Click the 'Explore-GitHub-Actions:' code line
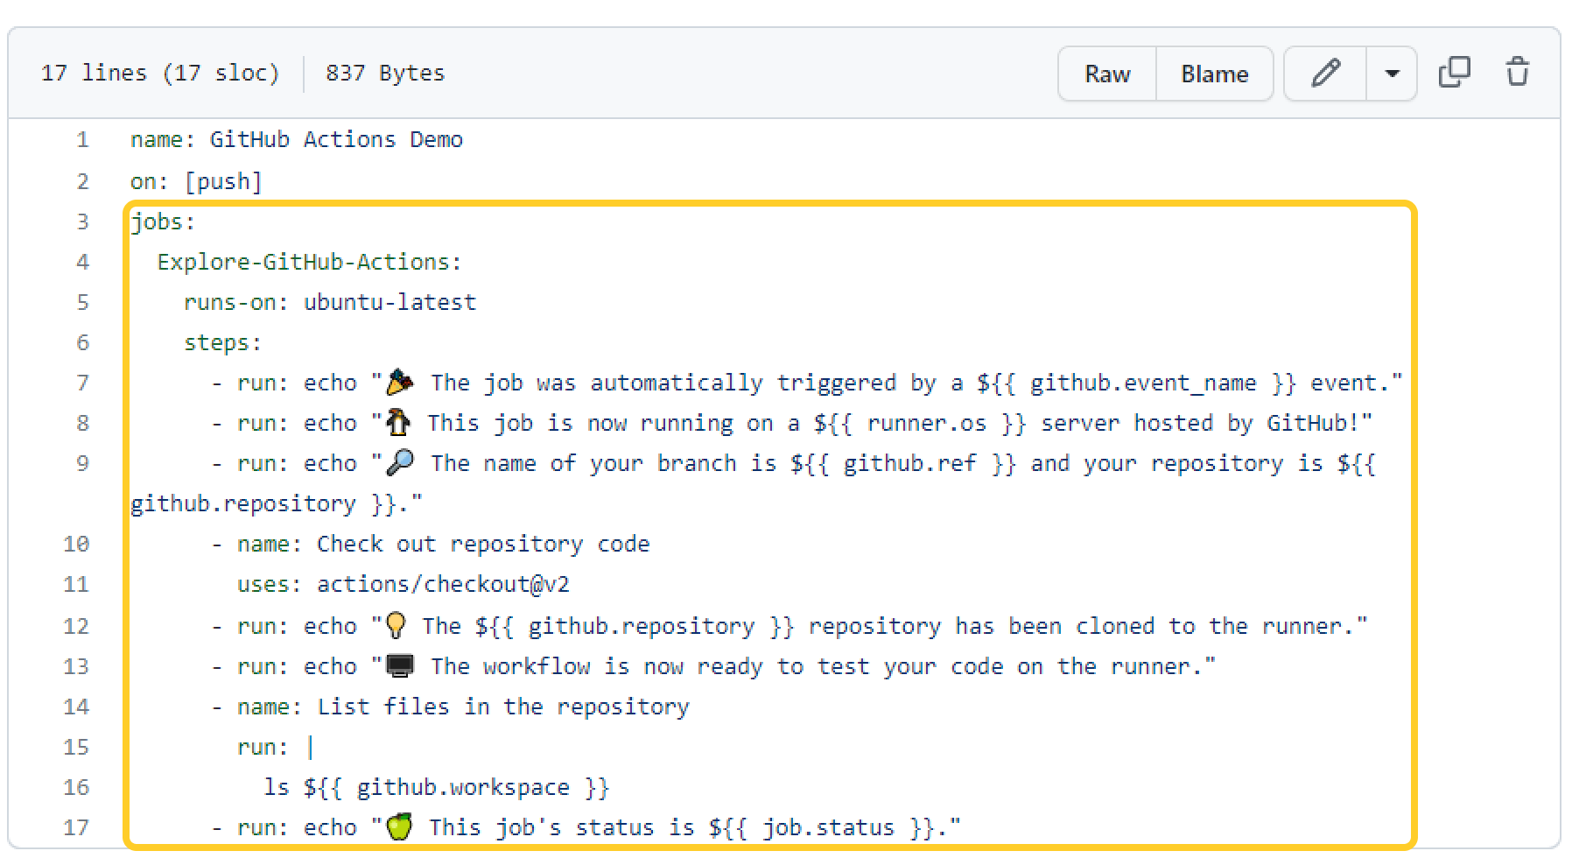The height and width of the screenshot is (865, 1579). tap(309, 262)
